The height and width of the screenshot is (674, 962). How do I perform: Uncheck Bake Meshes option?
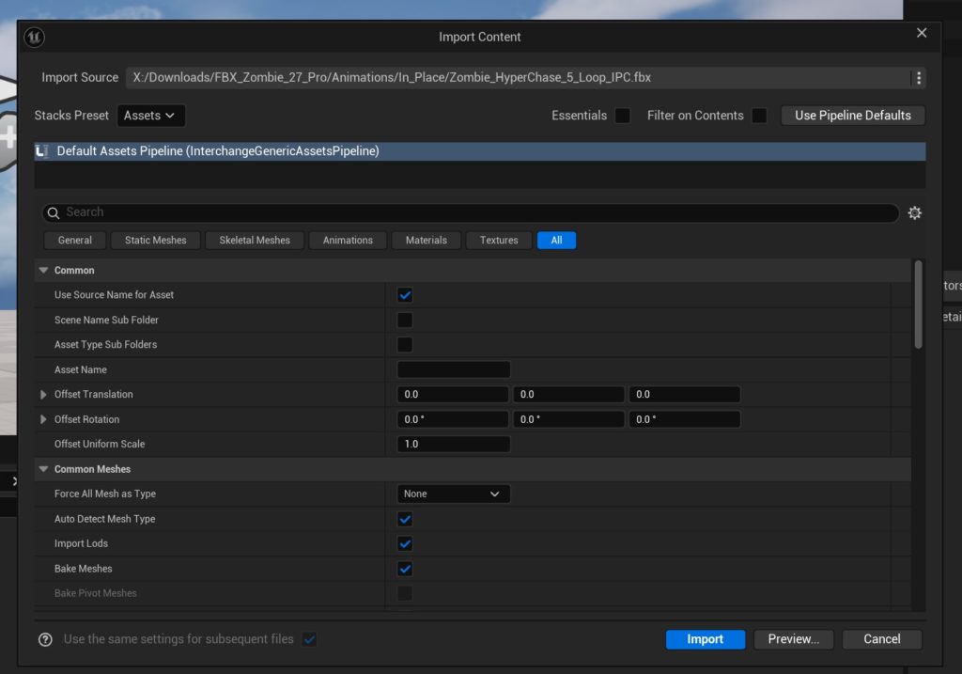coord(405,569)
